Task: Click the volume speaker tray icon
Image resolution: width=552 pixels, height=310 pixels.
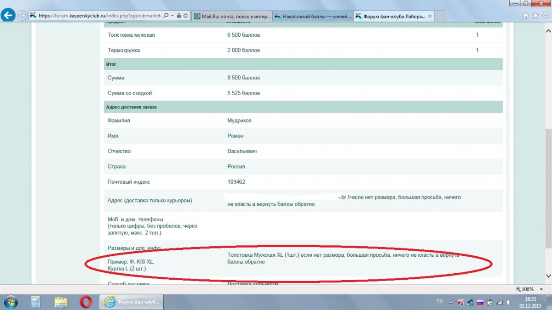Action: (x=509, y=302)
